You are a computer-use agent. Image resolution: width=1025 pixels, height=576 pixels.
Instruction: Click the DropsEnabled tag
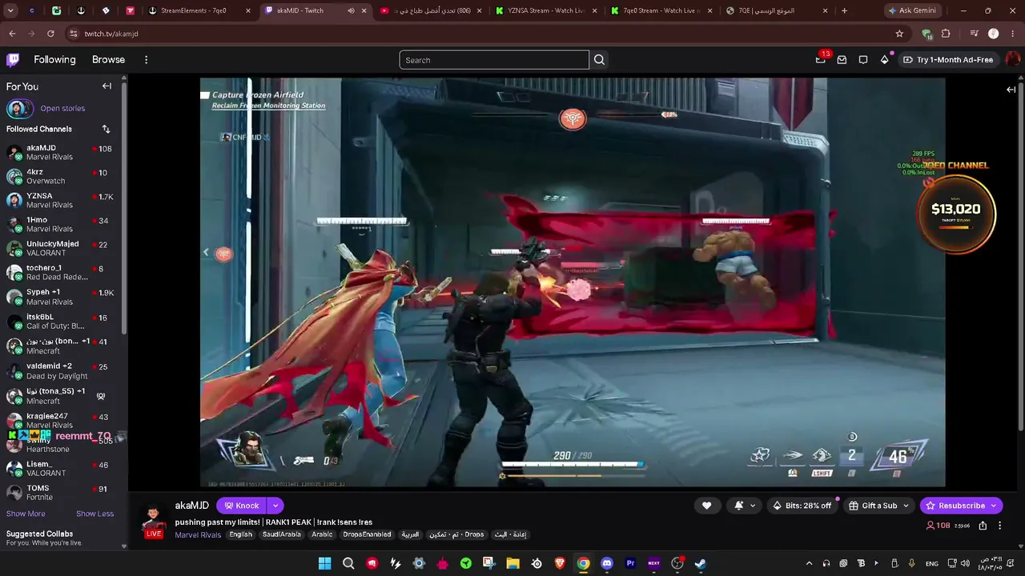click(x=367, y=535)
